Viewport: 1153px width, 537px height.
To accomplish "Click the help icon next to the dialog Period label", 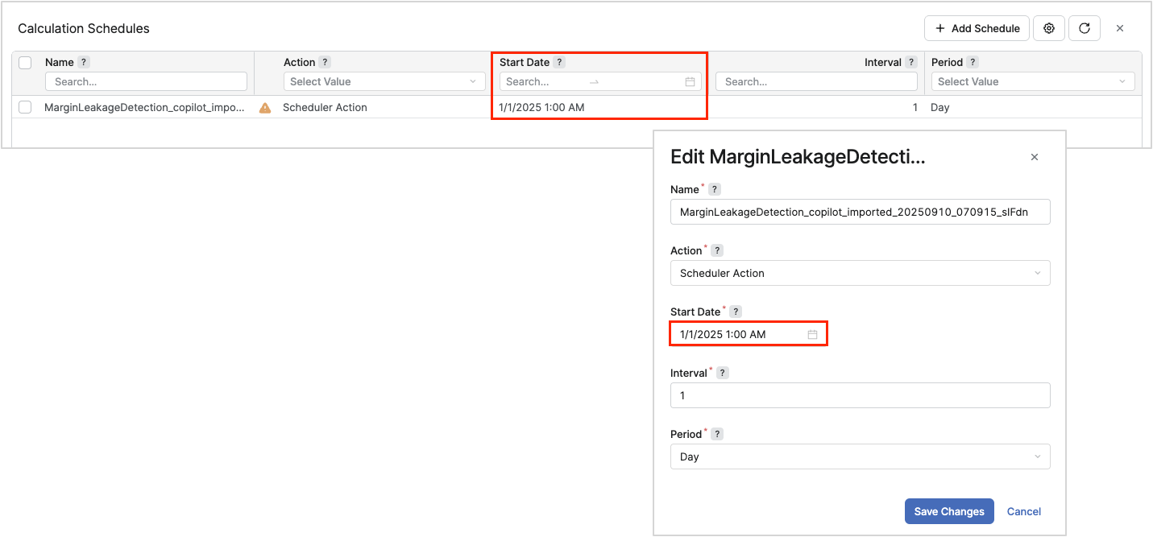I will coord(717,434).
